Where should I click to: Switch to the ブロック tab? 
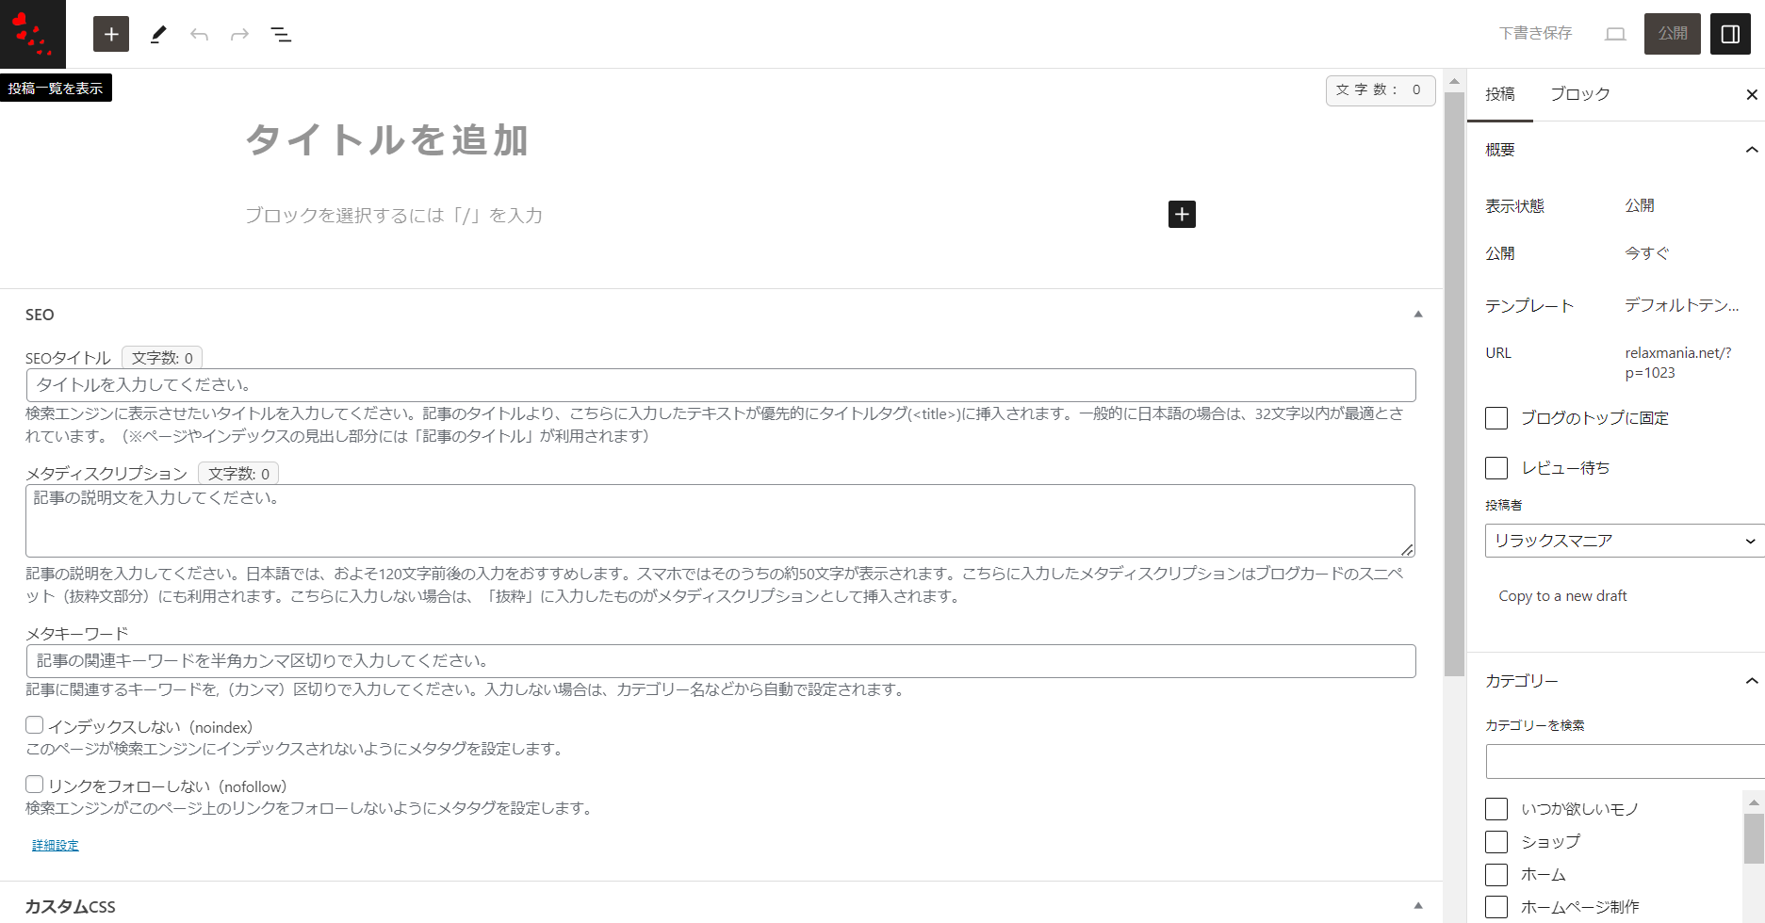point(1579,94)
